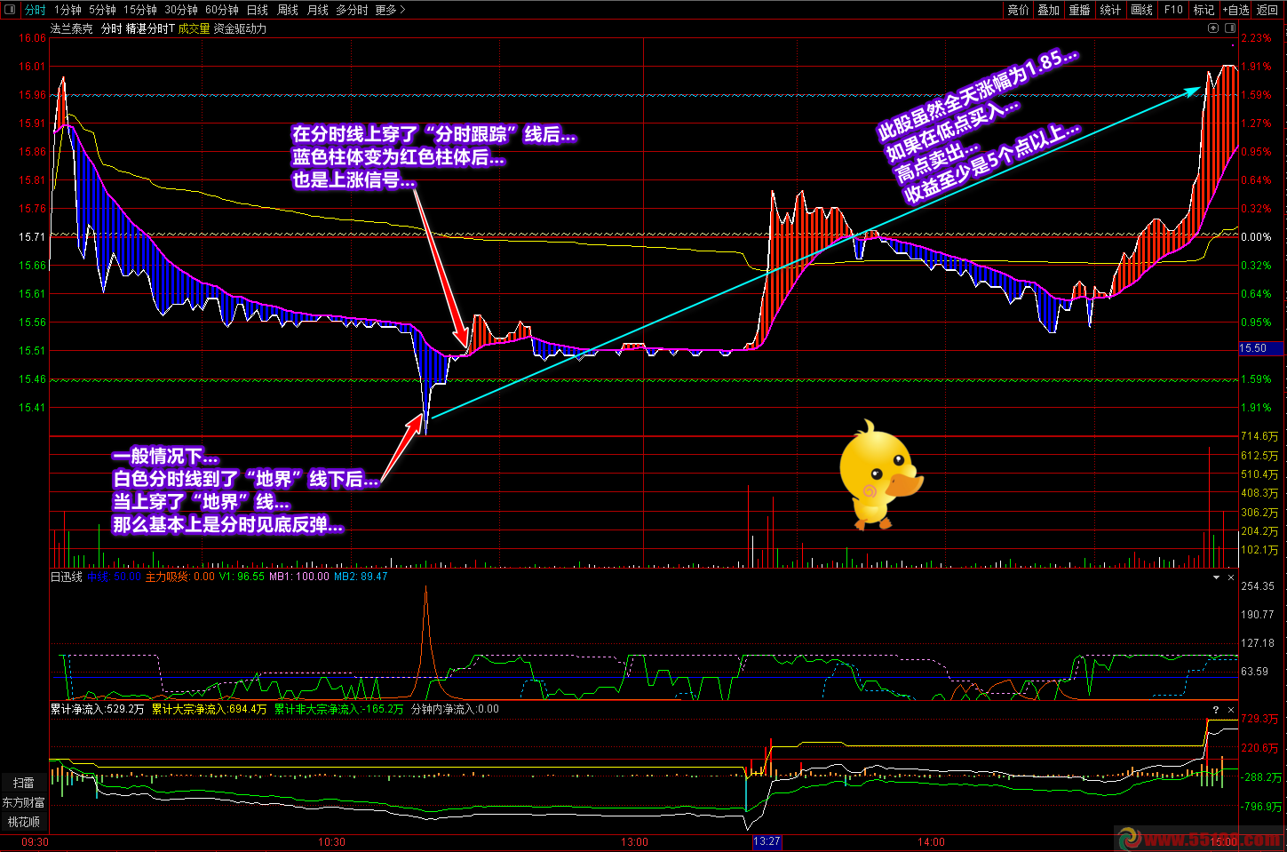Switch to the 日线 daily chart tab
This screenshot has width=1287, height=852.
tap(258, 10)
